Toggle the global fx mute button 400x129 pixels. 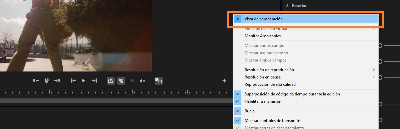coord(132,81)
